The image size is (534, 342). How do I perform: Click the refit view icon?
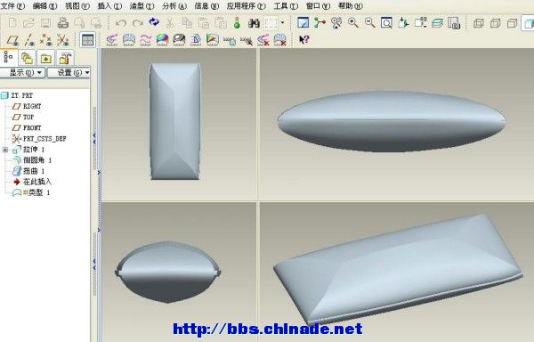[x=386, y=23]
